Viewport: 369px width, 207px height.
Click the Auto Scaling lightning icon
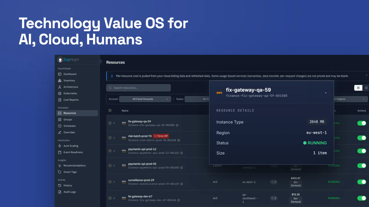(x=60, y=146)
